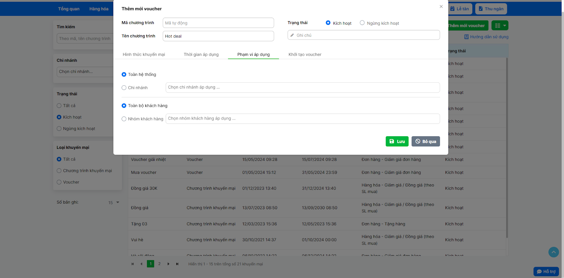Jump to the last page of results
The image size is (564, 278).
pyautogui.click(x=177, y=264)
